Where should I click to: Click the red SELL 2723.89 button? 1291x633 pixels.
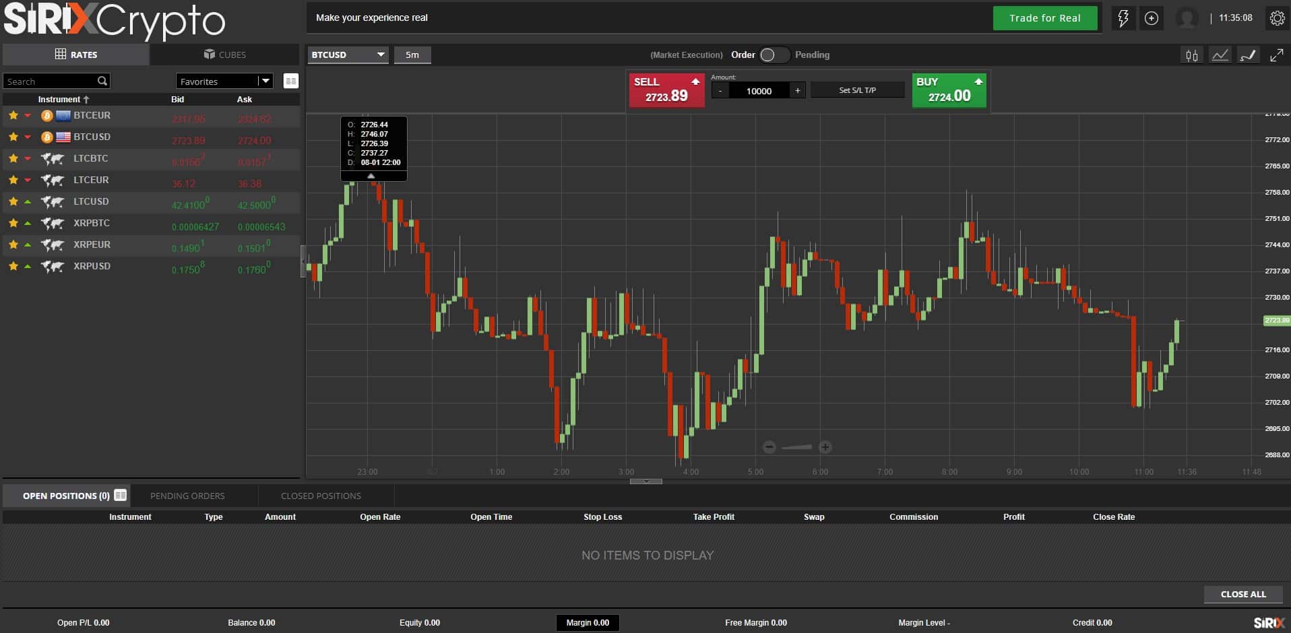click(x=666, y=90)
